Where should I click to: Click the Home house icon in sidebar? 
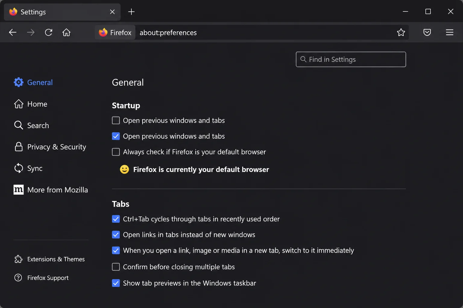click(19, 104)
